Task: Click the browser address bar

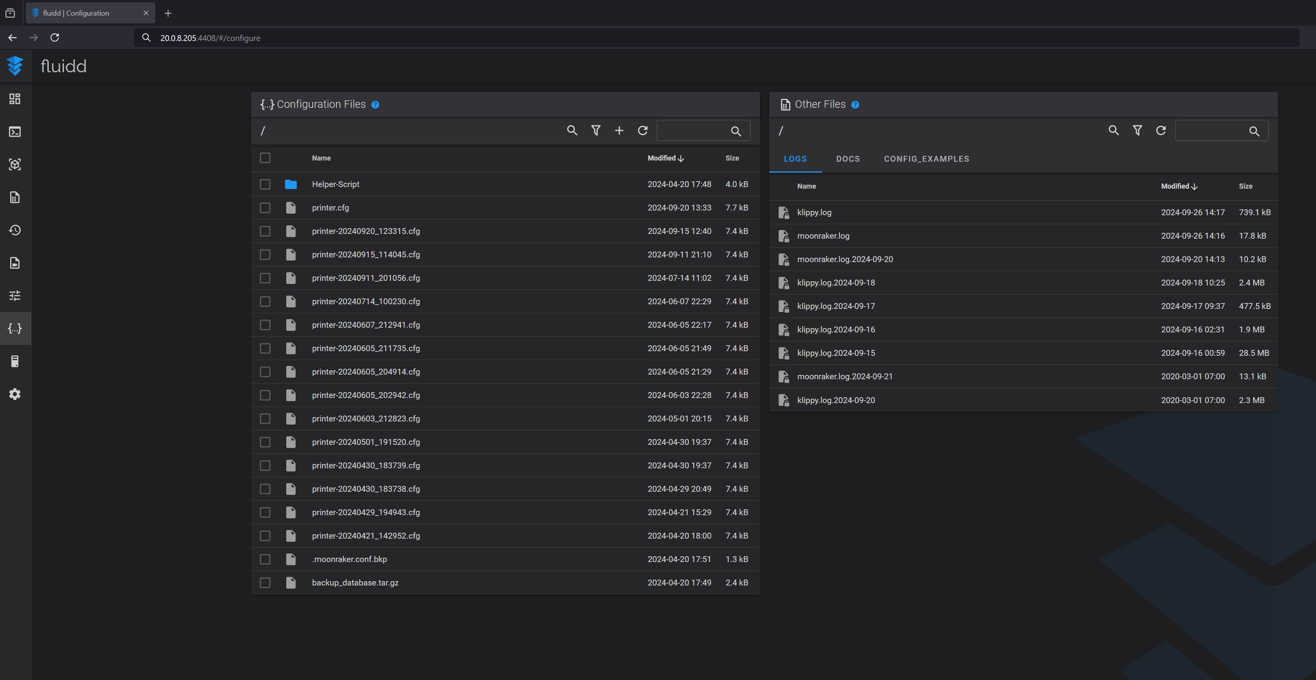Action: click(717, 38)
